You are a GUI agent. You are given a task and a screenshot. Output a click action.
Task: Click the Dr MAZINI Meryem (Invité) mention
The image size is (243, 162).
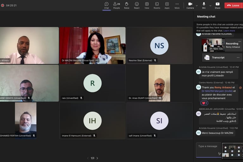tap(217, 91)
